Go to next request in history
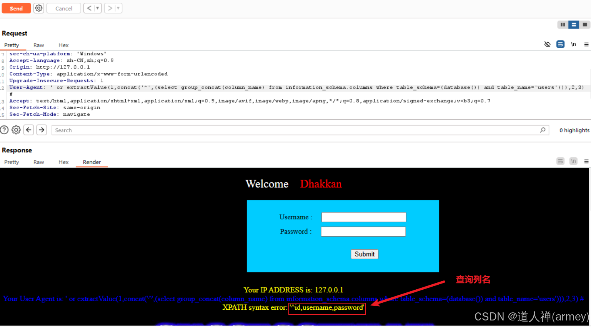The image size is (591, 327). click(110, 8)
